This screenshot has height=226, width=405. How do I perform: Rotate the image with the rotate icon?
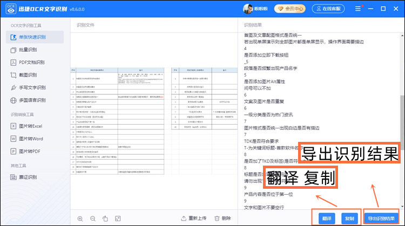pos(105,218)
